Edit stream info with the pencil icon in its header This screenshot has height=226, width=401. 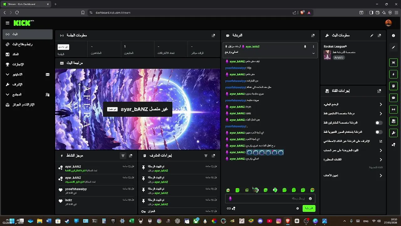(x=372, y=35)
